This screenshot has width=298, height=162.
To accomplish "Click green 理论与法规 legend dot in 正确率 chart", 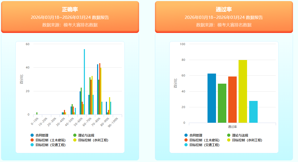I will (x=75, y=135).
